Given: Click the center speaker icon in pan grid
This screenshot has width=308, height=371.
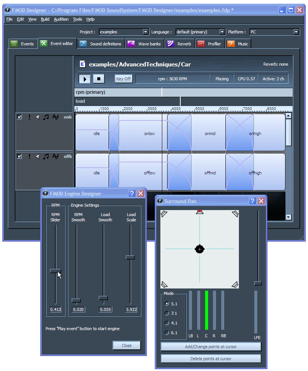Looking at the screenshot, I should (x=200, y=212).
